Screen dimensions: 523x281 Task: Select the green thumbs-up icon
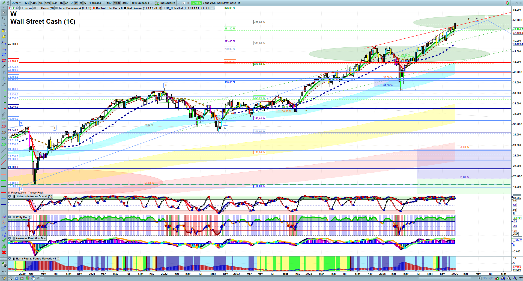pyautogui.click(x=4, y=246)
